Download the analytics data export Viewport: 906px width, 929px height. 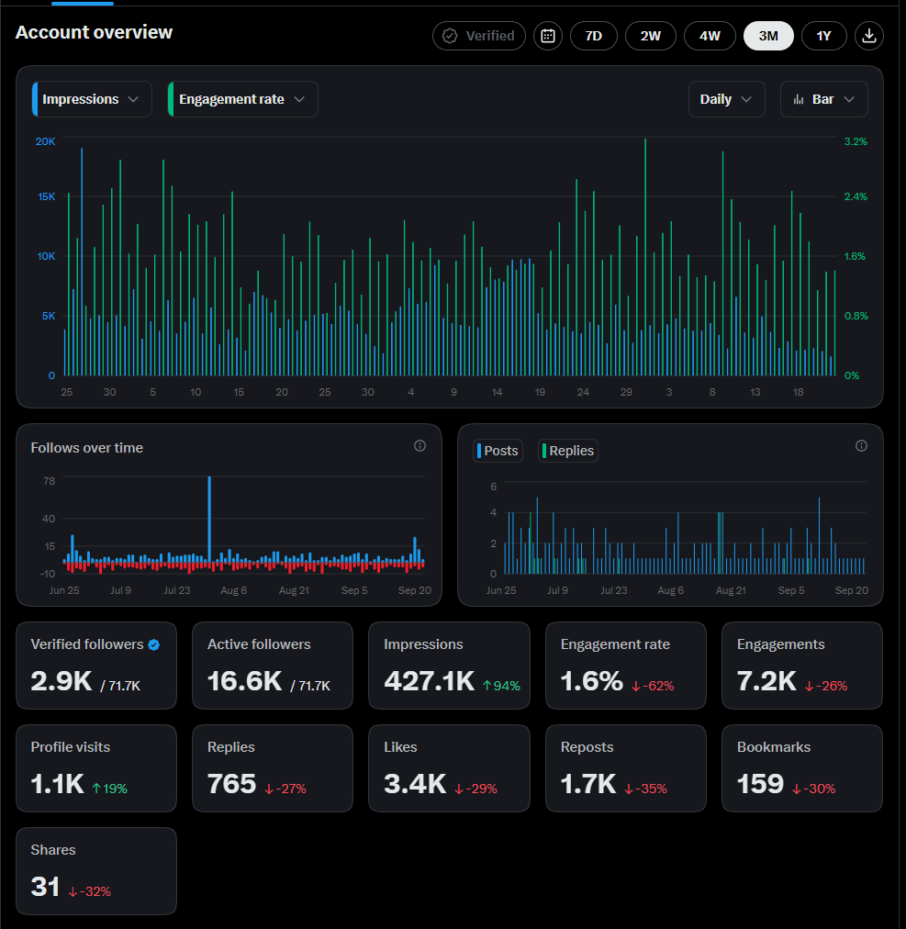[868, 36]
